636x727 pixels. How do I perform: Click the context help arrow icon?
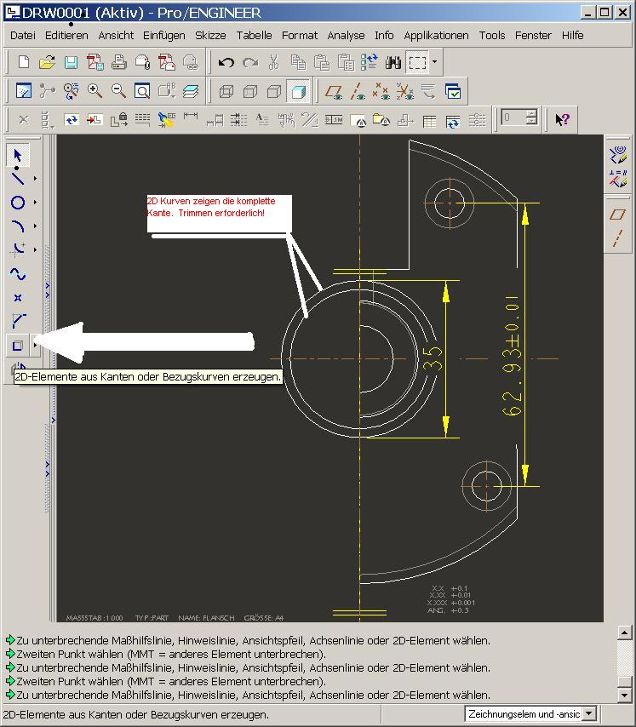point(562,120)
